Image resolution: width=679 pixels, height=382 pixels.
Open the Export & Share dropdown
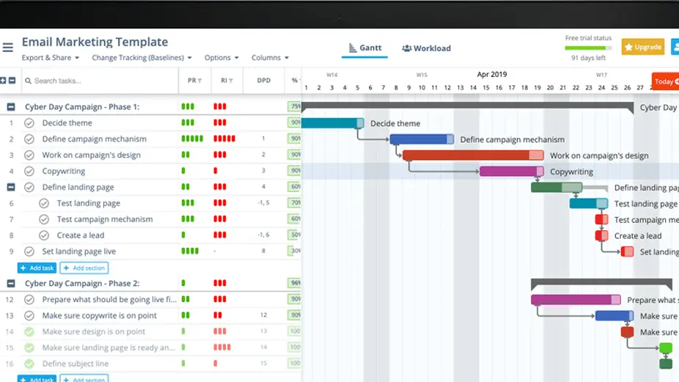51,58
